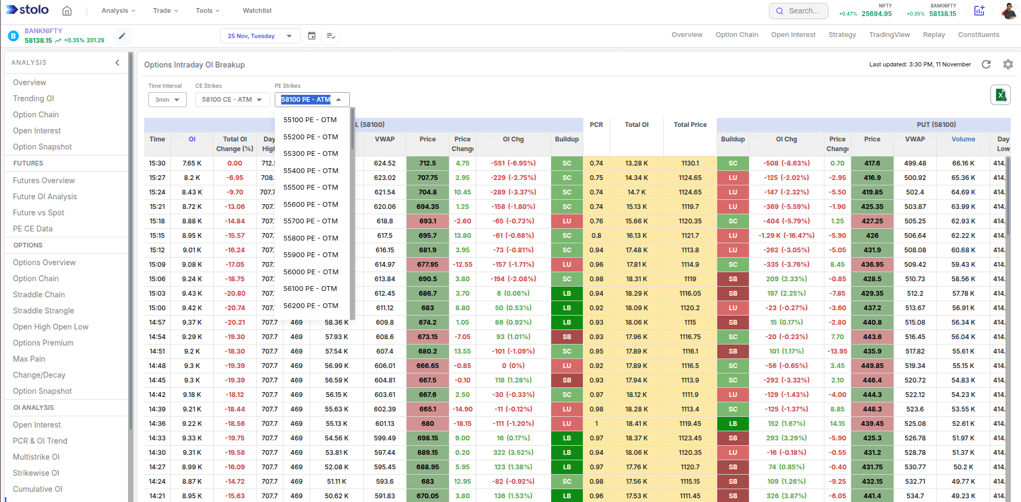Click the pencil edit icon beside BANKNIFTY
This screenshot has height=502, width=1021.
[122, 36]
